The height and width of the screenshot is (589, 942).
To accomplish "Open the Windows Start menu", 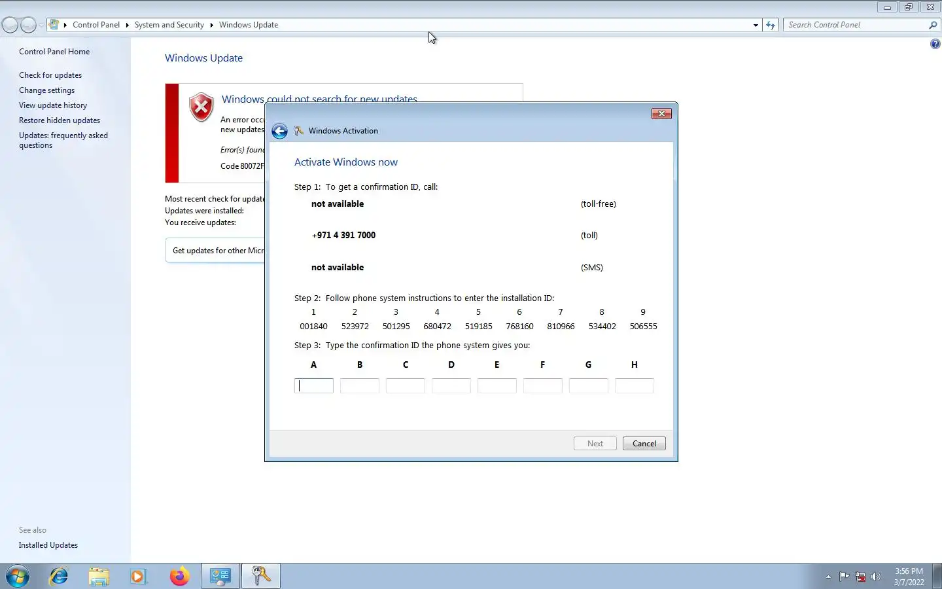I will pyautogui.click(x=18, y=577).
